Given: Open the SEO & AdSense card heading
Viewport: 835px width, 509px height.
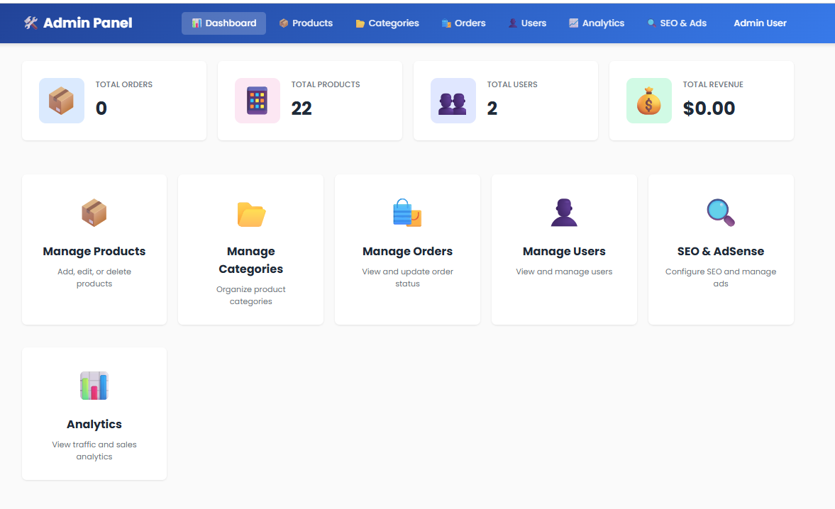Looking at the screenshot, I should tap(721, 251).
